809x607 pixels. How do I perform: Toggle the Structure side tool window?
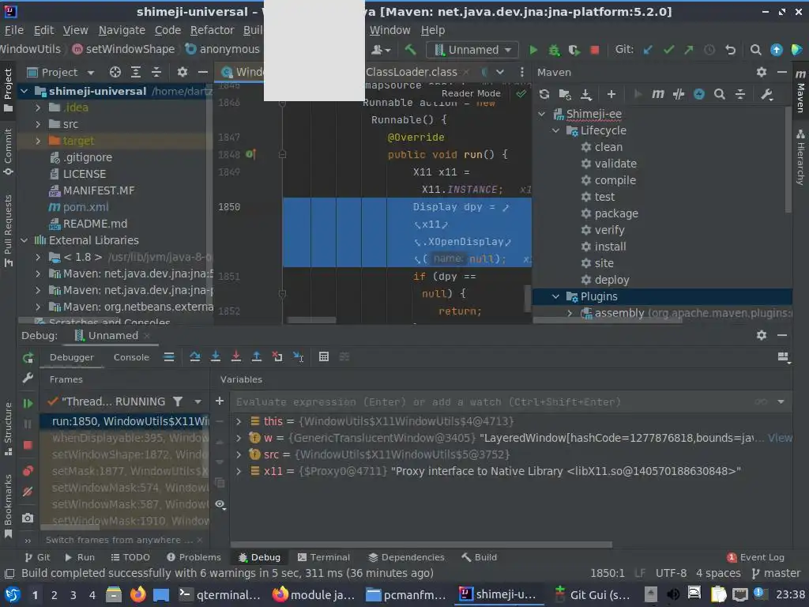8,428
